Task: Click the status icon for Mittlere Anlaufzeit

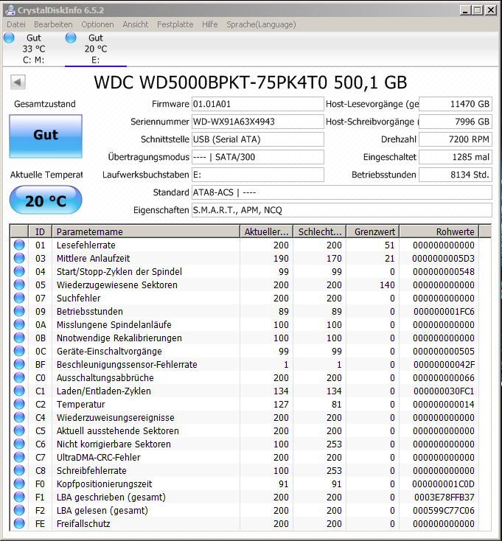Action: pyautogui.click(x=19, y=258)
